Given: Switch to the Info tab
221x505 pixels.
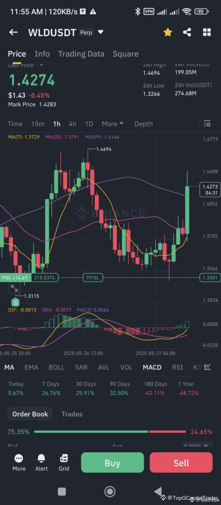Looking at the screenshot, I should (42, 54).
